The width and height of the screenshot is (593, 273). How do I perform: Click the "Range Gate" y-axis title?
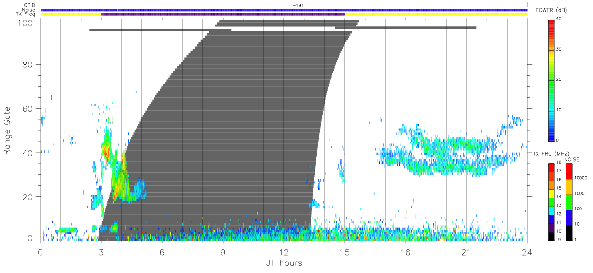7,130
